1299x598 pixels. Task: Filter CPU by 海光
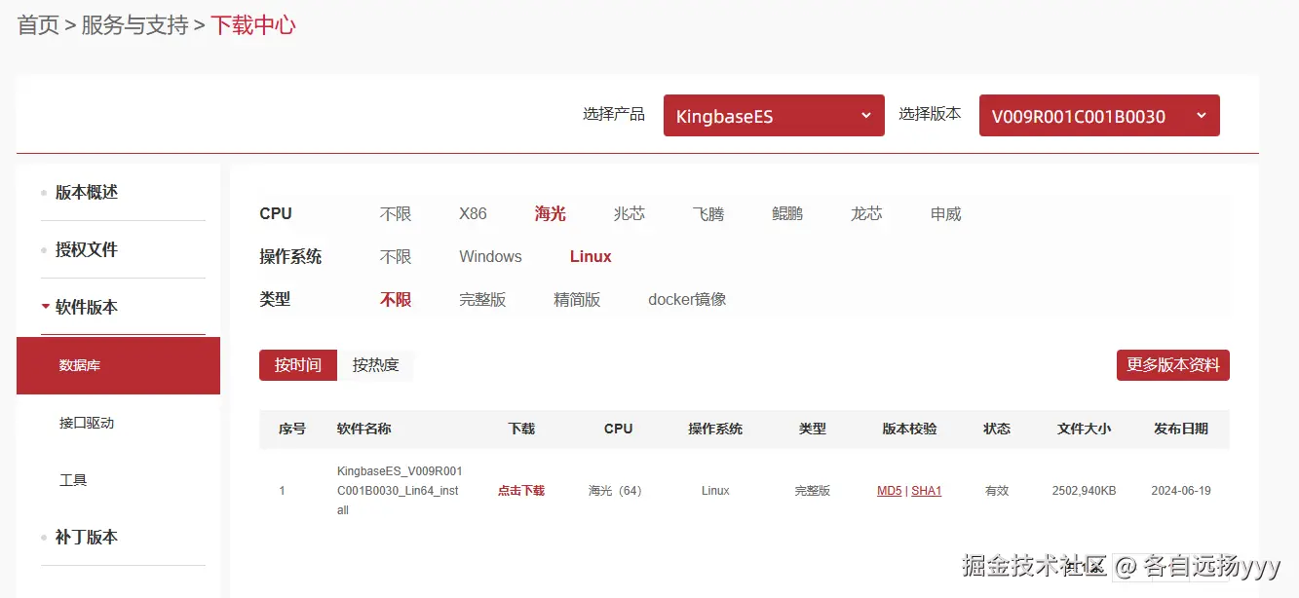tap(551, 214)
